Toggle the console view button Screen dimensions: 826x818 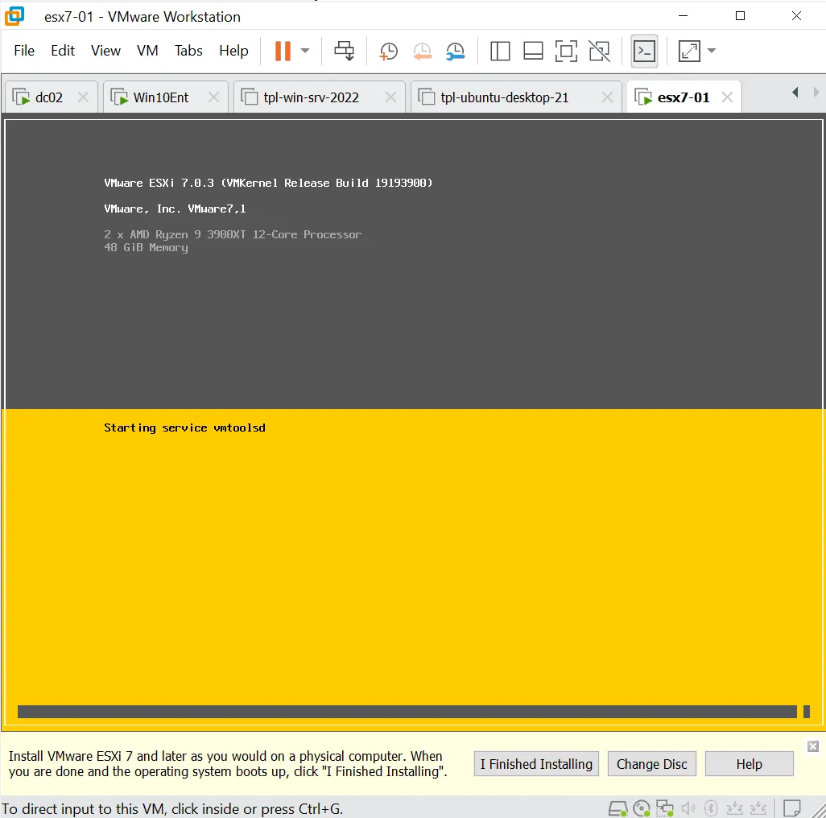(x=644, y=51)
